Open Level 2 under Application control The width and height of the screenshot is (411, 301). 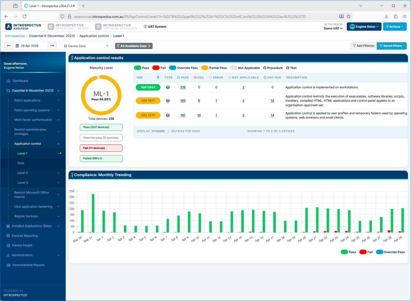point(23,173)
